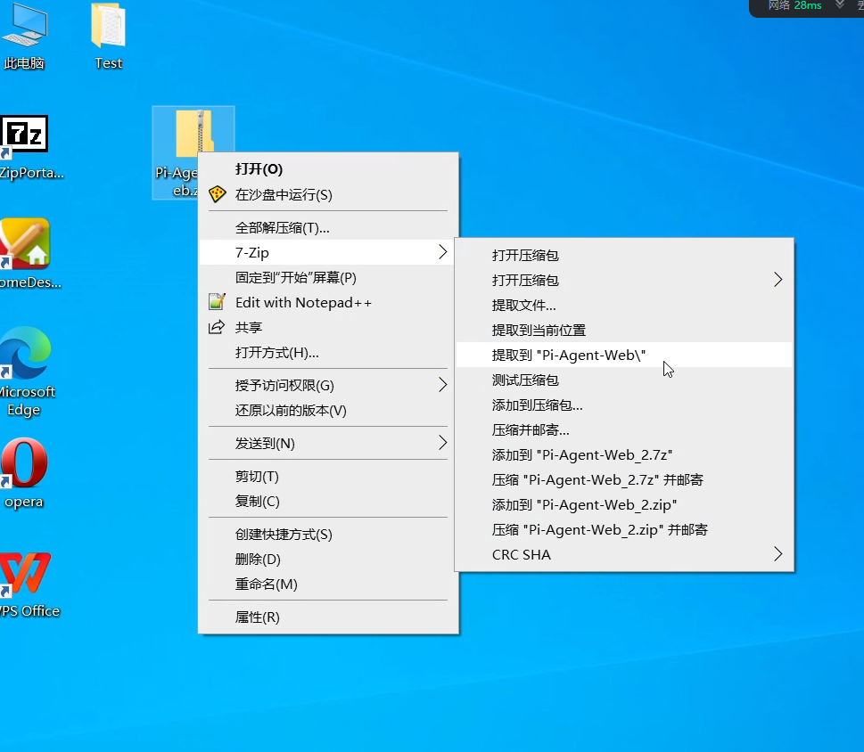Choose 打开(O) in the context menu
Image resolution: width=864 pixels, height=752 pixels.
click(x=328, y=169)
